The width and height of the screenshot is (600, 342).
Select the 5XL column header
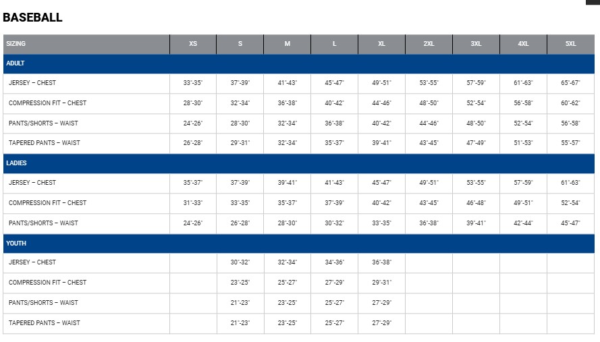tap(570, 44)
